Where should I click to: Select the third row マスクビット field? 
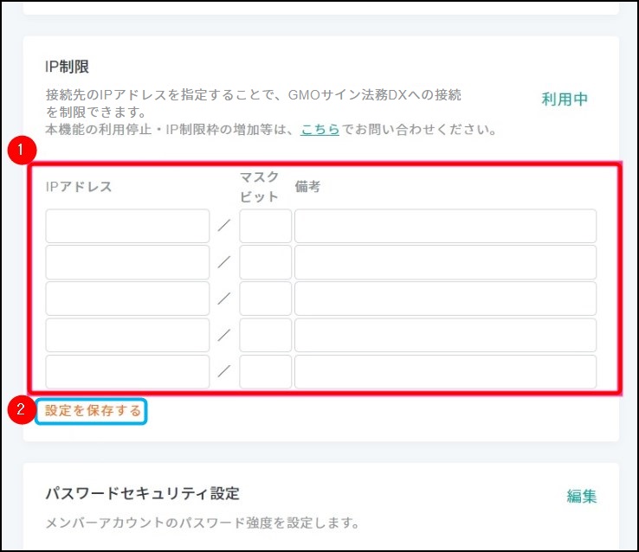click(x=265, y=298)
